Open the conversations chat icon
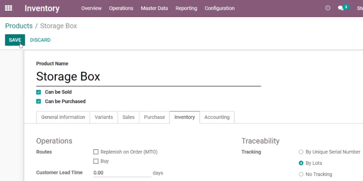This screenshot has width=363, height=181. click(x=340, y=8)
